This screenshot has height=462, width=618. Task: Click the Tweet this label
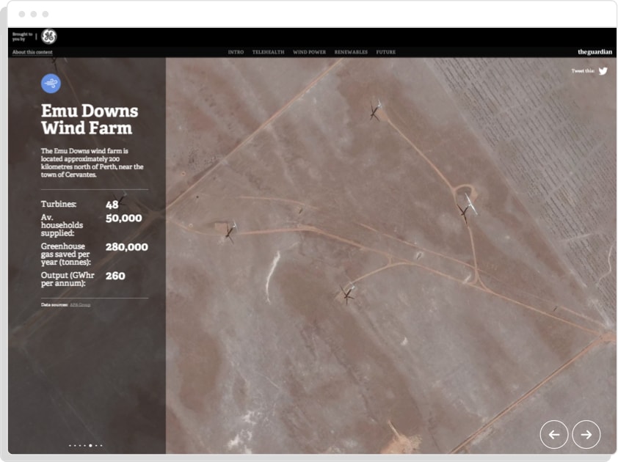(583, 71)
